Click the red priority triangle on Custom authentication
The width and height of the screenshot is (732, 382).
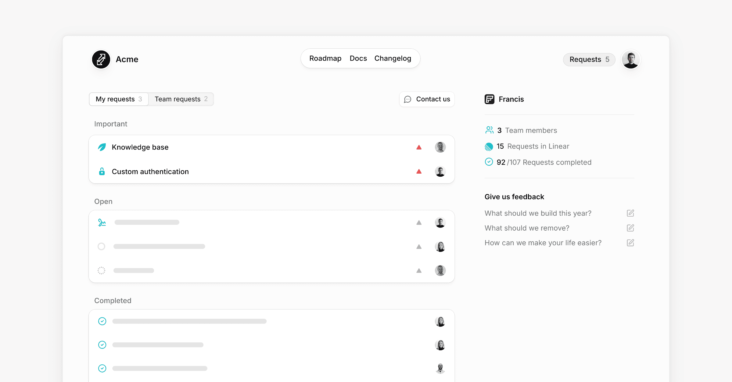(419, 172)
